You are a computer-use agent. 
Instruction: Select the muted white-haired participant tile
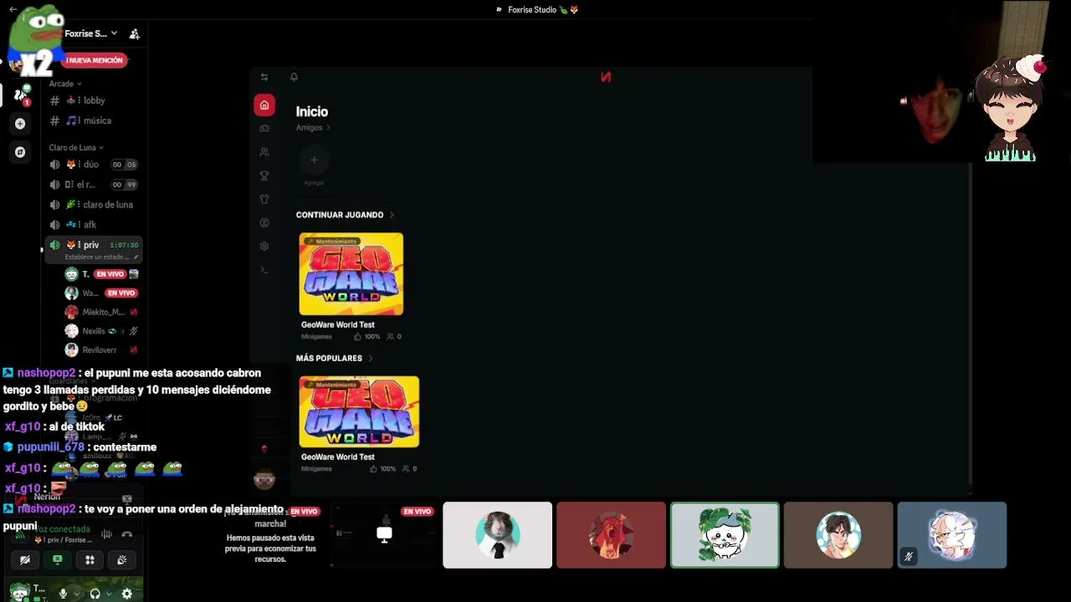952,535
